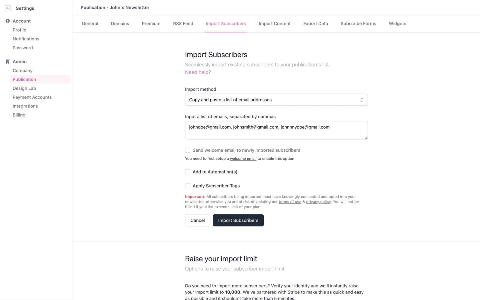480x300 pixels.
Task: Open the terms of use link
Action: coord(290,202)
